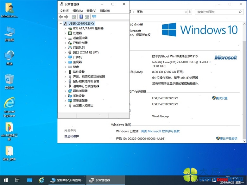Open the 操作(A) menu
The height and width of the screenshot is (185, 247).
coord(78,11)
